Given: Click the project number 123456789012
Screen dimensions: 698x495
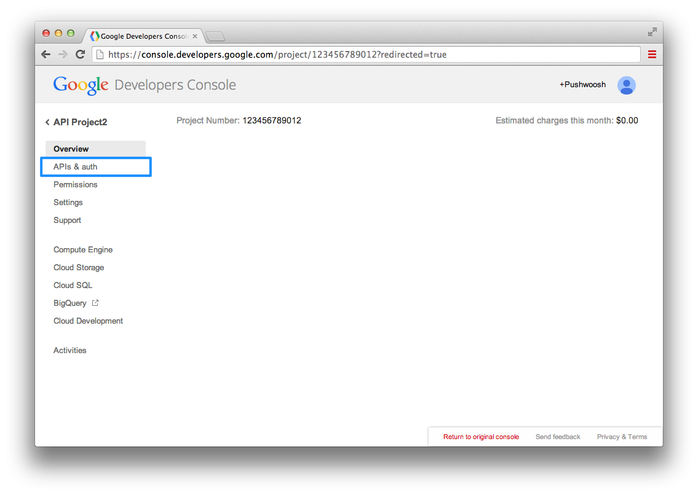Looking at the screenshot, I should tap(272, 120).
